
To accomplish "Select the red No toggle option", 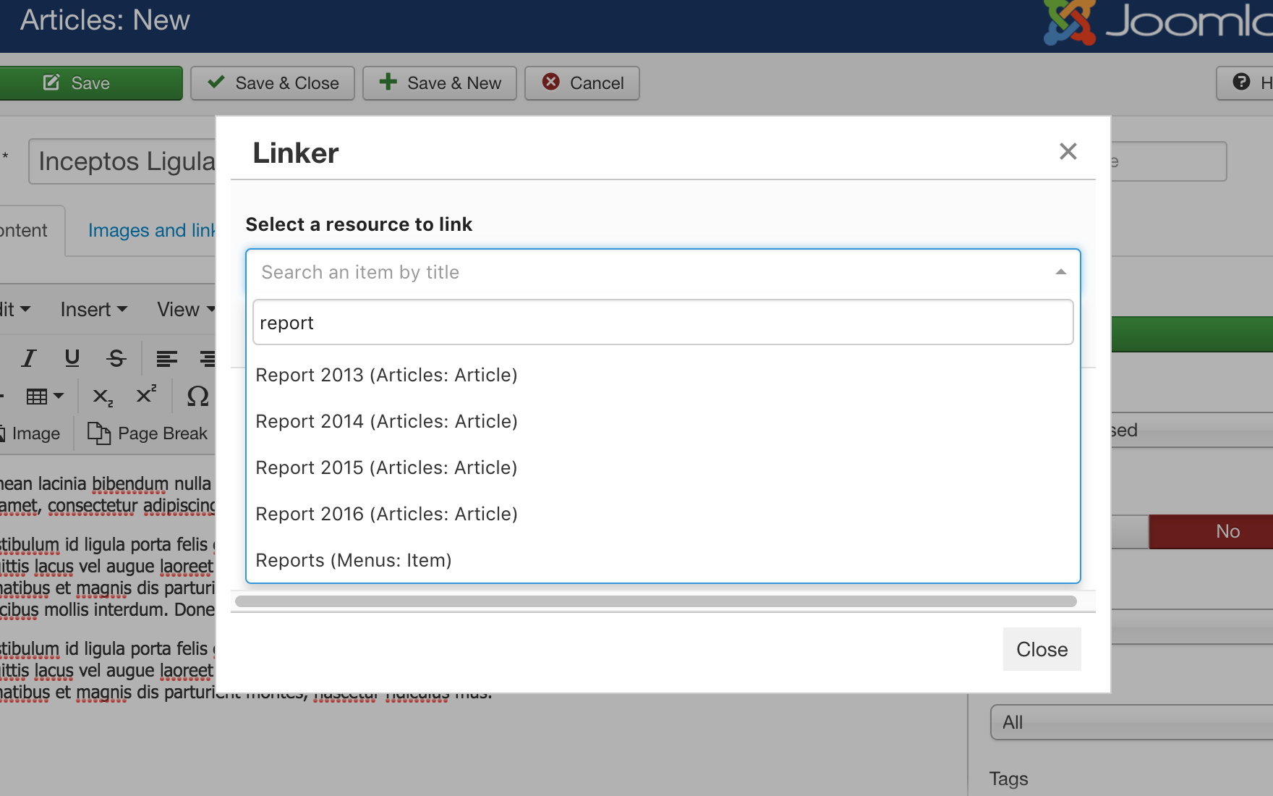I will [1227, 531].
